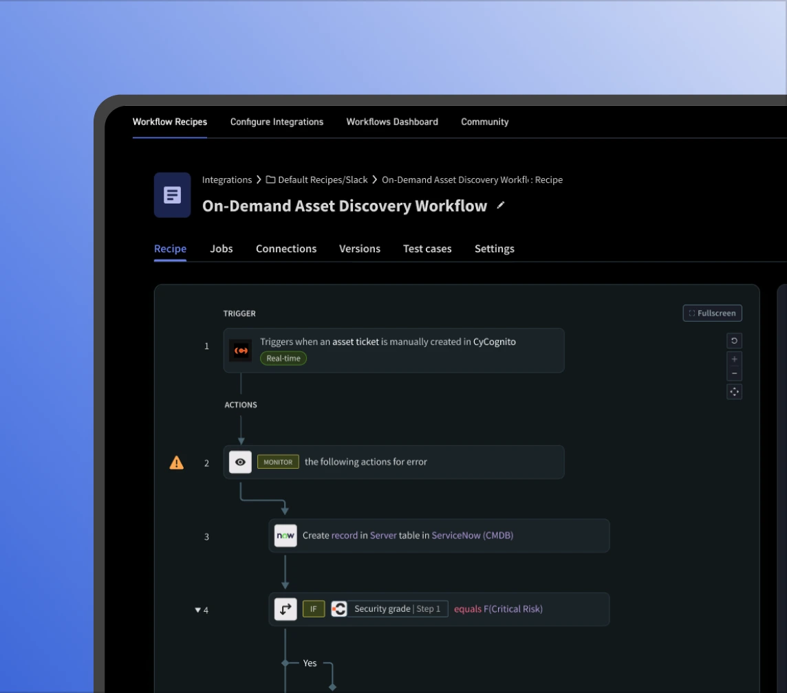Click the Security grade Step 1 data pill
Image resolution: width=787 pixels, height=693 pixels.
pyautogui.click(x=397, y=609)
